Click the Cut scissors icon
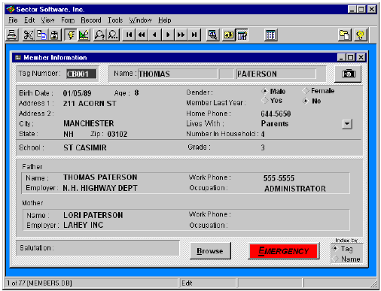The width and height of the screenshot is (381, 291). click(28, 35)
